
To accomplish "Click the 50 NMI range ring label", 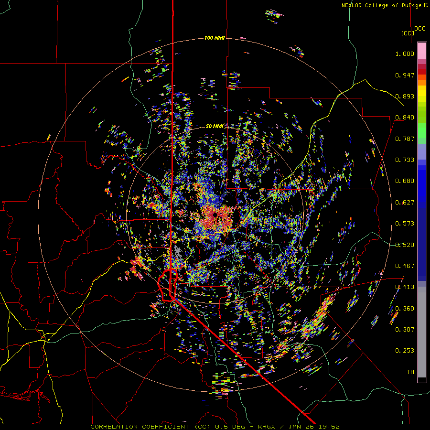I will click(215, 126).
